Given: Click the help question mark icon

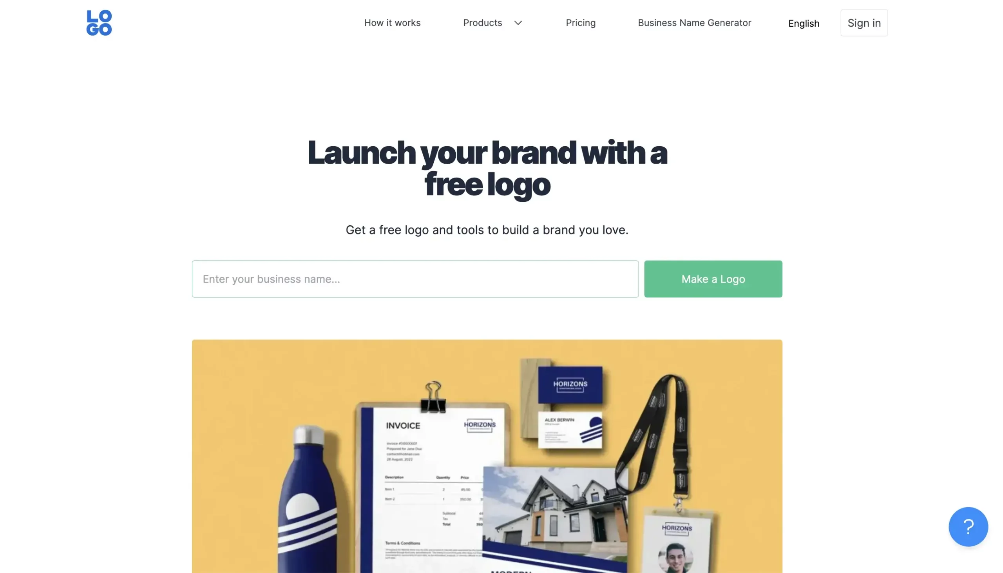Looking at the screenshot, I should coord(968,526).
